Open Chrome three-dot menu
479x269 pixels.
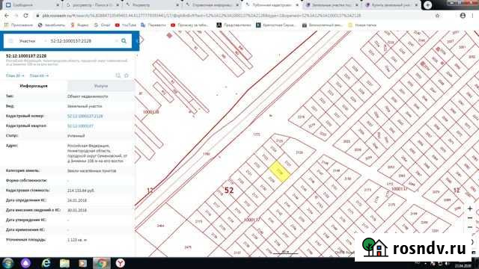click(x=473, y=15)
